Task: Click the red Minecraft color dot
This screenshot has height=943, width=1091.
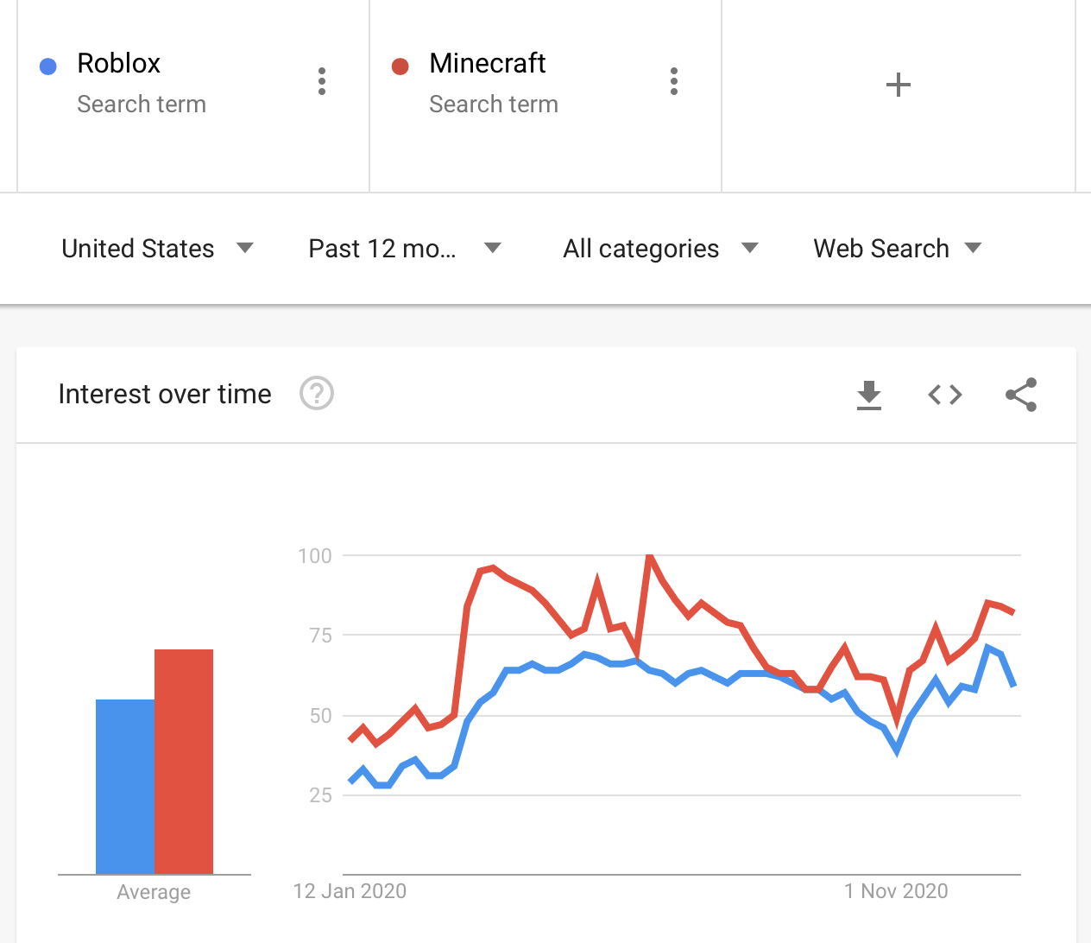Action: (x=400, y=66)
